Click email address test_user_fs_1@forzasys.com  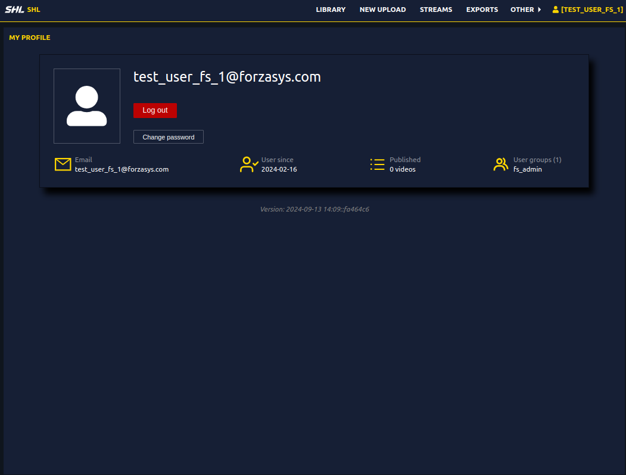[121, 169]
